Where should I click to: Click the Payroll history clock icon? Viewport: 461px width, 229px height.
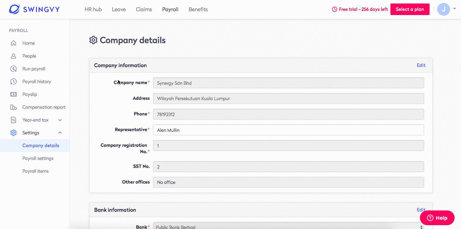pyautogui.click(x=13, y=82)
